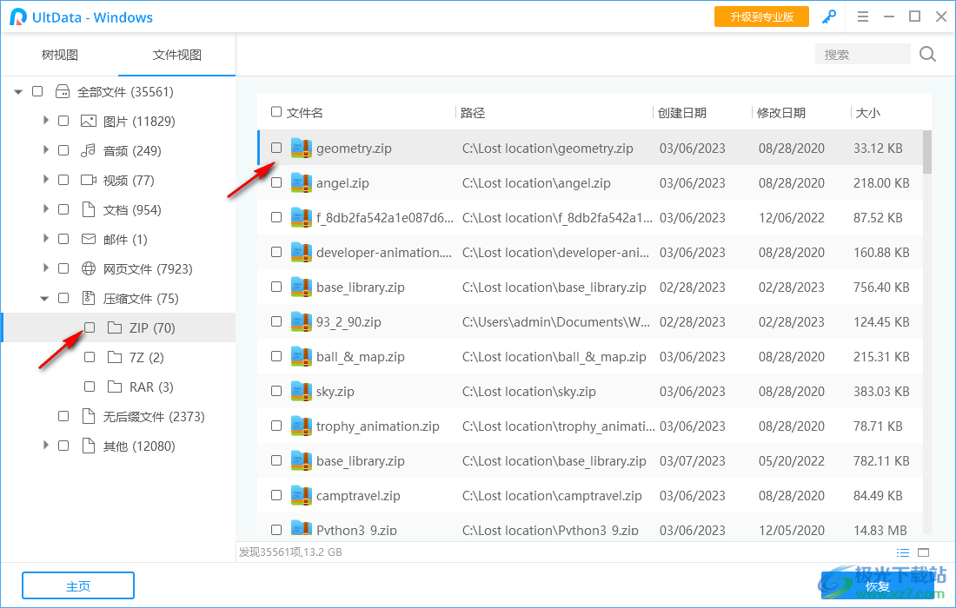Switch to list view icon at bottom
This screenshot has height=608, width=956.
903,552
